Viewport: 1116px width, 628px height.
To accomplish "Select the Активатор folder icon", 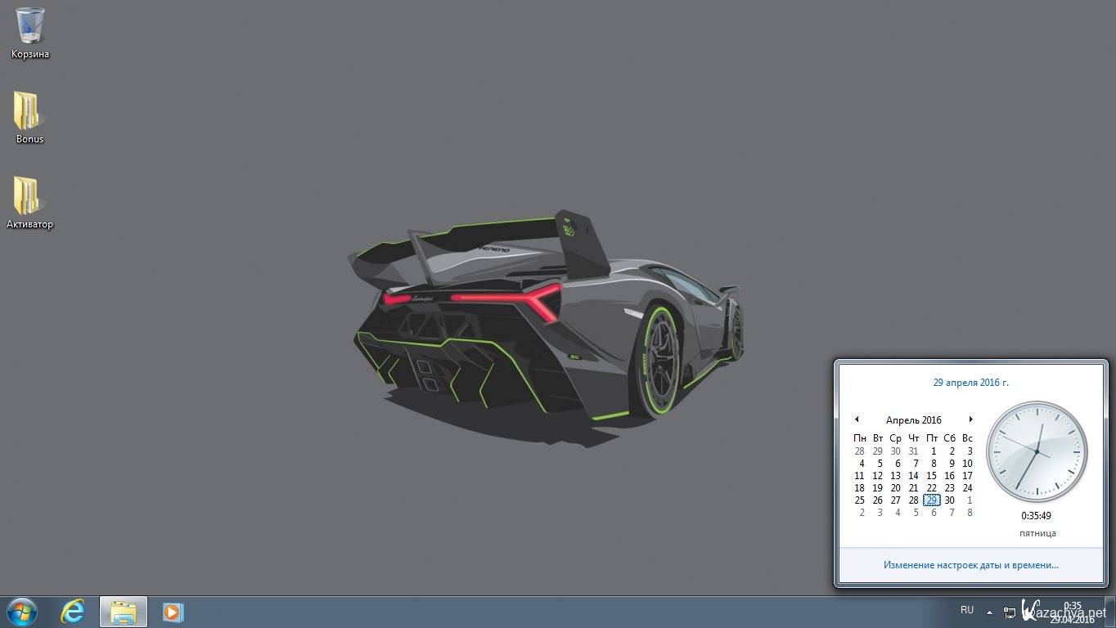I will tap(29, 197).
